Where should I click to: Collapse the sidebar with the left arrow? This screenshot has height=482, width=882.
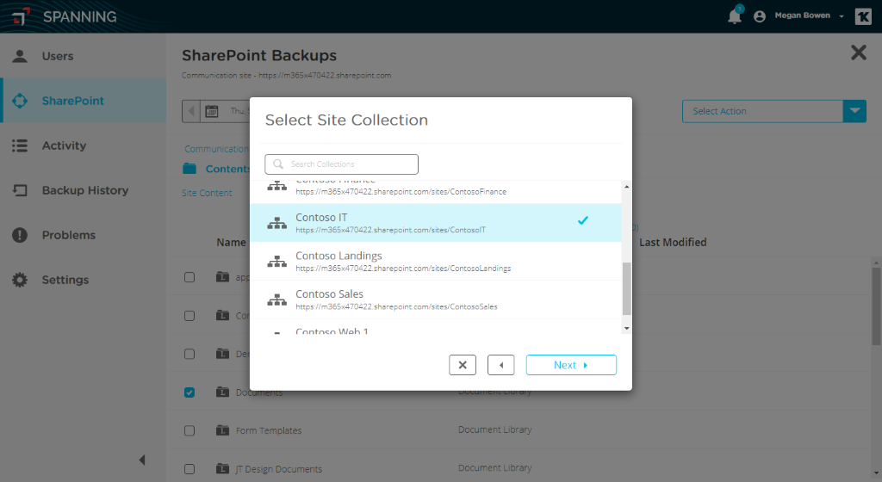(142, 460)
